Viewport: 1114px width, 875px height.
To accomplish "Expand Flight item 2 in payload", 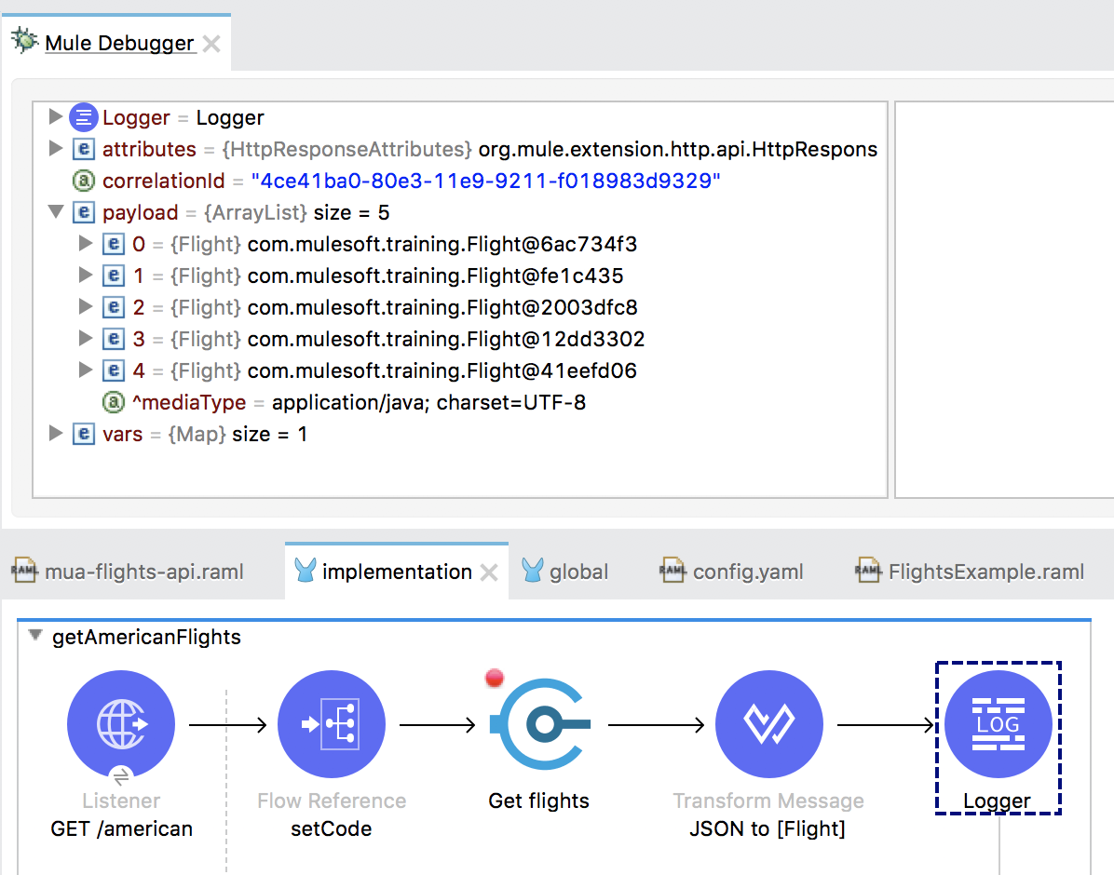I will coord(86,307).
